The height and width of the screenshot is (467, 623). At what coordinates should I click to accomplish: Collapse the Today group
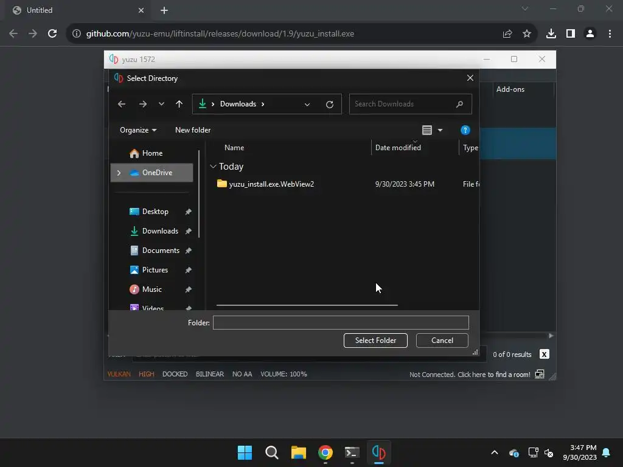(213, 167)
